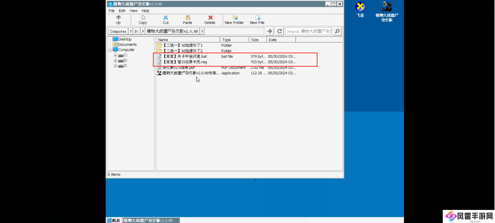
Task: Click in the Search input field
Action: click(308, 31)
